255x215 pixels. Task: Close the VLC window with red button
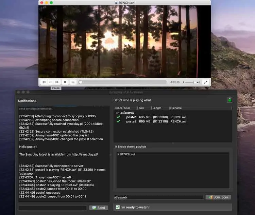42,3
